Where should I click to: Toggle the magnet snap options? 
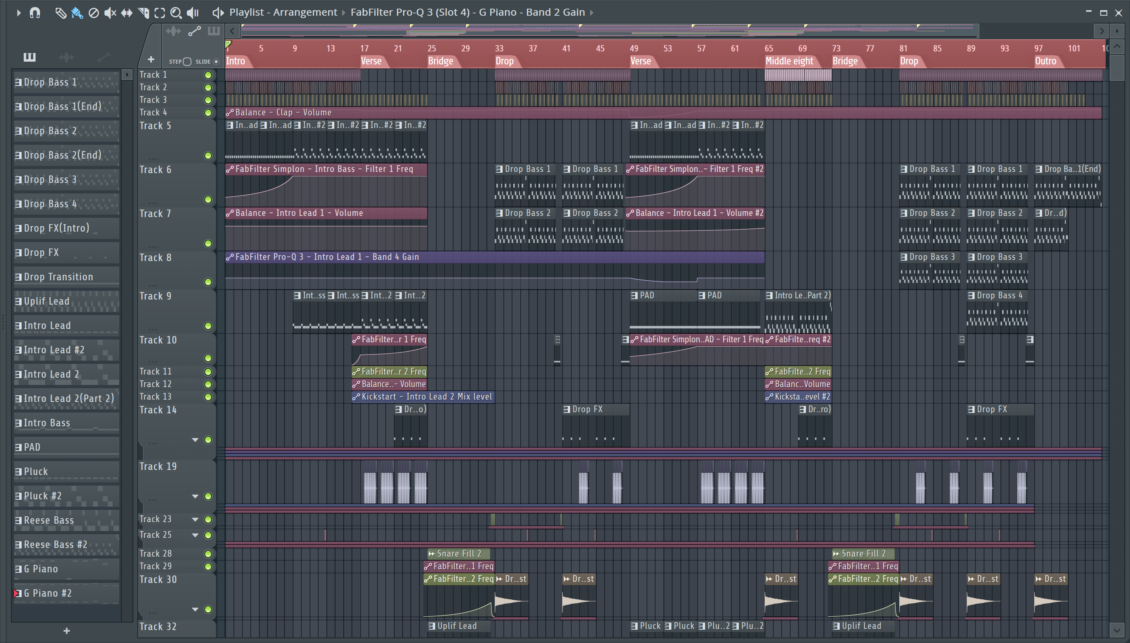tap(35, 13)
